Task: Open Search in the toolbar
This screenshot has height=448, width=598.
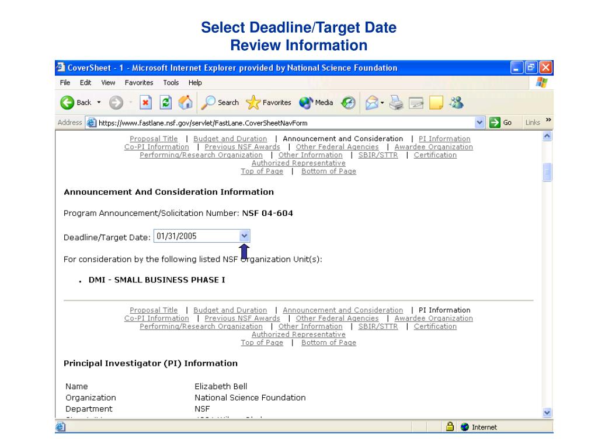Action: [x=220, y=103]
